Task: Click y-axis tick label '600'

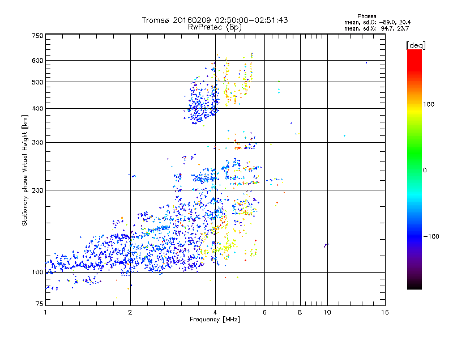Action: [37, 61]
